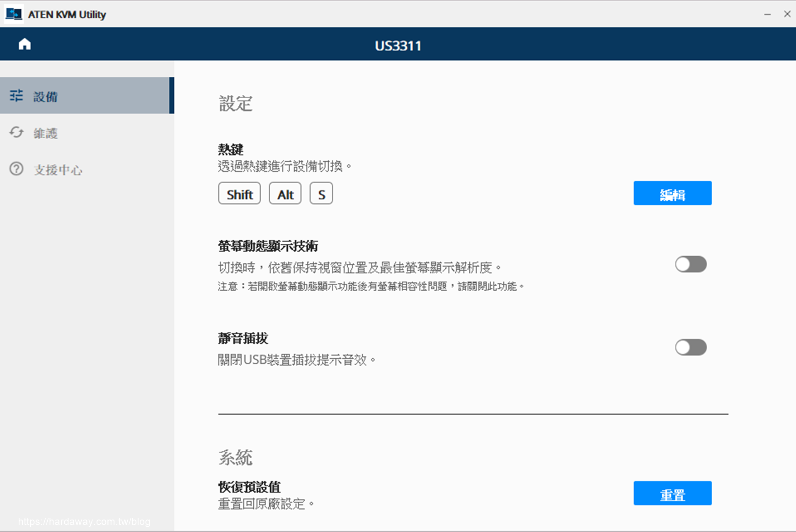Viewport: 796px width, 532px height.
Task: Close the ATEN KVM Utility window
Action: [787, 14]
